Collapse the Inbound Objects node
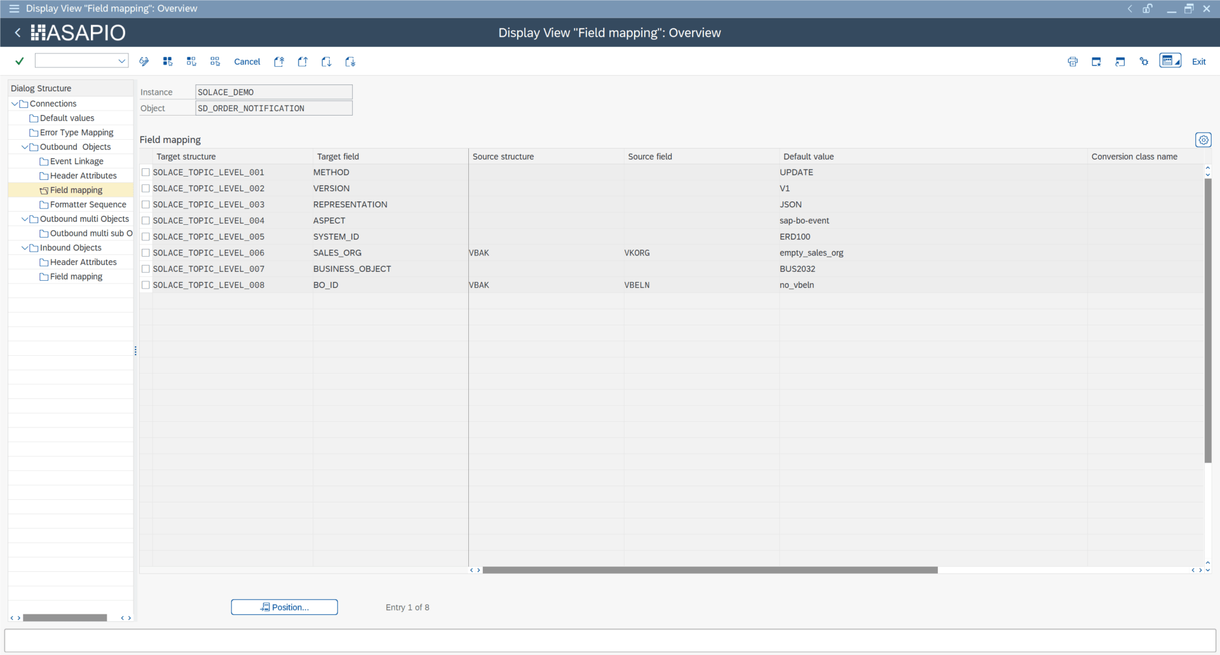The height and width of the screenshot is (655, 1220). click(25, 248)
